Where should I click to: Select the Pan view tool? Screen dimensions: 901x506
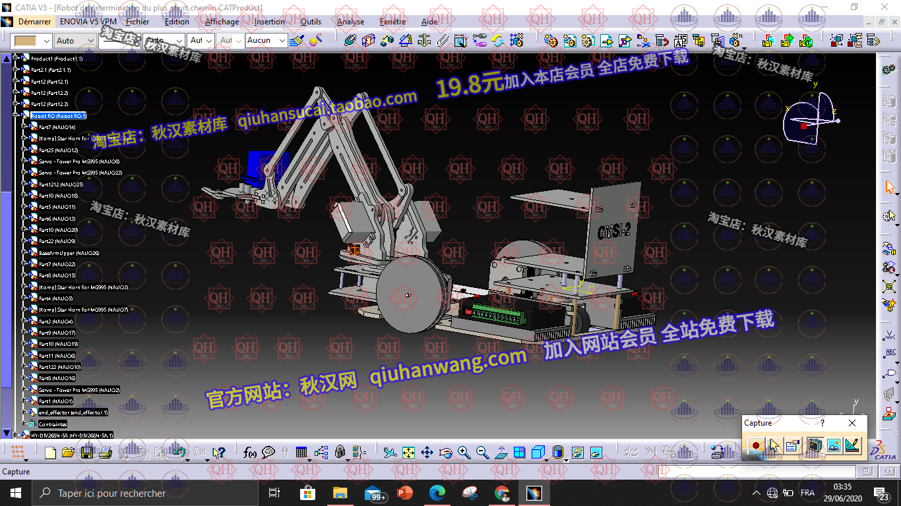(x=427, y=453)
